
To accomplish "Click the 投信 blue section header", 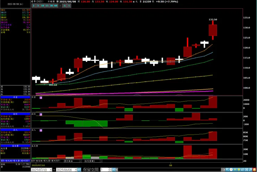I will 15,114.
